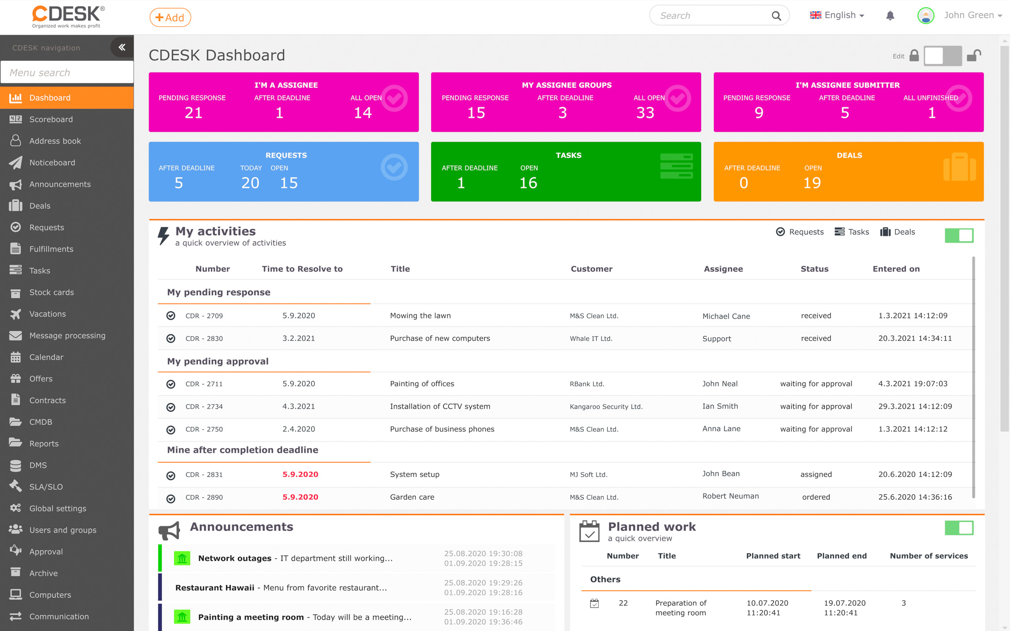Open Fulfillments in the sidebar menu
The image size is (1010, 631).
pyautogui.click(x=51, y=249)
